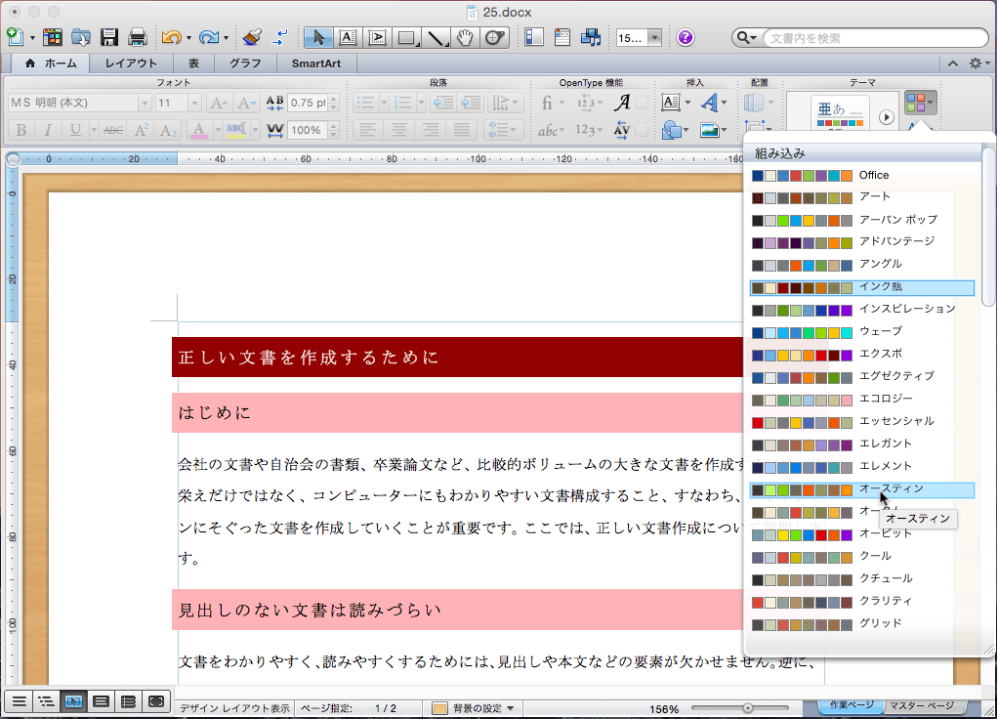Select the line drawing tool
This screenshot has width=998, height=719.
click(x=436, y=38)
